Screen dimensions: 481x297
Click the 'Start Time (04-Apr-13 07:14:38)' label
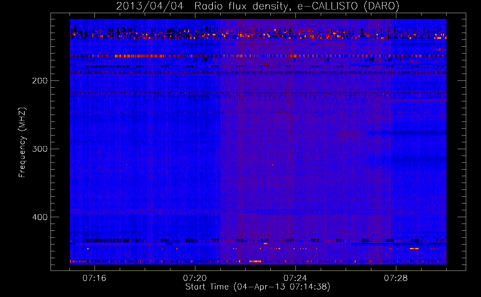click(258, 287)
